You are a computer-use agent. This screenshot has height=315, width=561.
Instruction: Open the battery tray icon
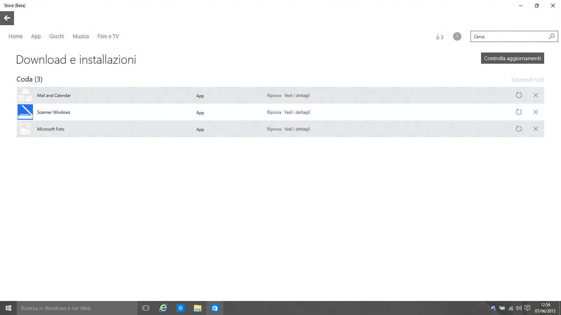[x=502, y=308]
